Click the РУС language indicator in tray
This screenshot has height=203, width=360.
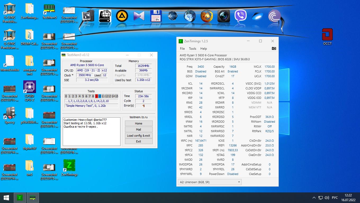[x=335, y=198]
